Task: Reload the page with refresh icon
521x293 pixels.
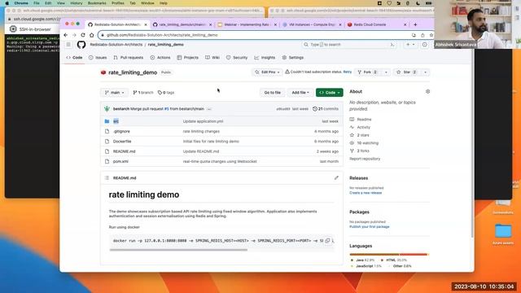Action: tap(83, 35)
